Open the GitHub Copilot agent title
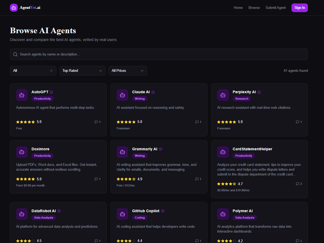The height and width of the screenshot is (243, 324). [x=146, y=211]
